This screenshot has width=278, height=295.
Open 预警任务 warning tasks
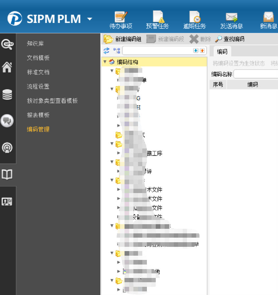(x=157, y=20)
